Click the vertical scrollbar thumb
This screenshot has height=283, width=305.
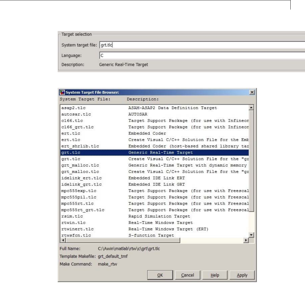click(x=251, y=161)
